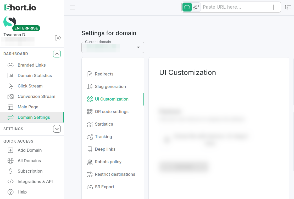Open Domain Statistics page
Image resolution: width=294 pixels, height=199 pixels.
[35, 76]
